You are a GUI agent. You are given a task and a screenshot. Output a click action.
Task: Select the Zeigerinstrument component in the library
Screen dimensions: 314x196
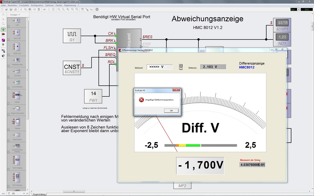tap(17, 110)
